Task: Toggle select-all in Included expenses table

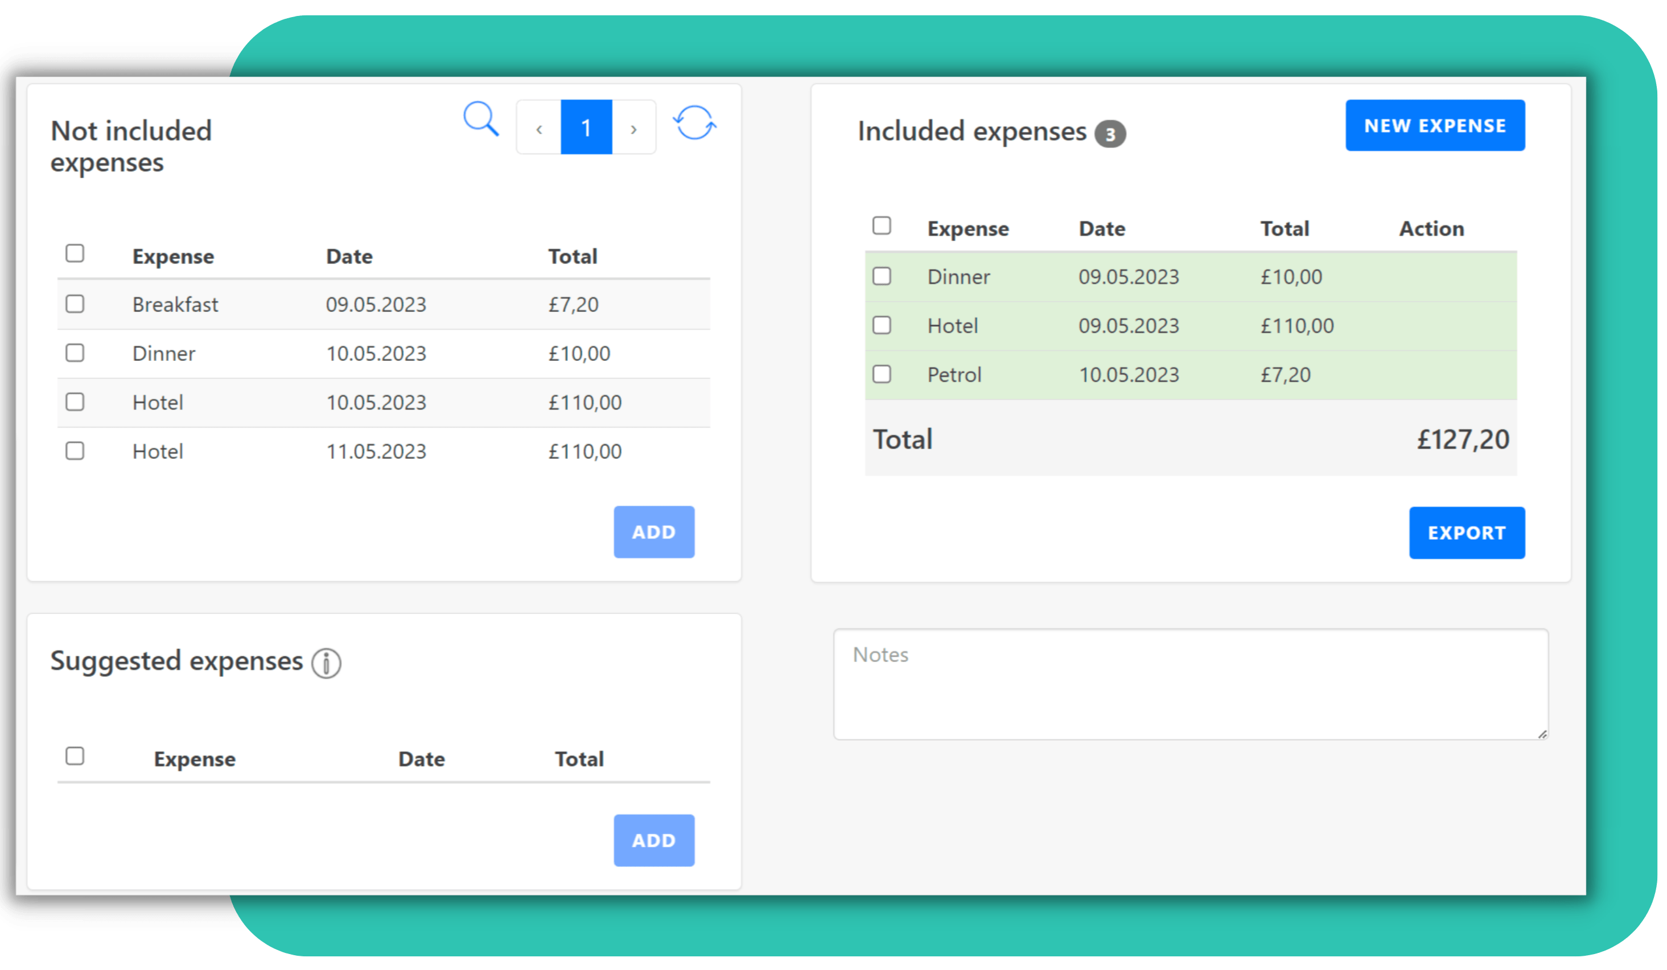Action: 882,225
